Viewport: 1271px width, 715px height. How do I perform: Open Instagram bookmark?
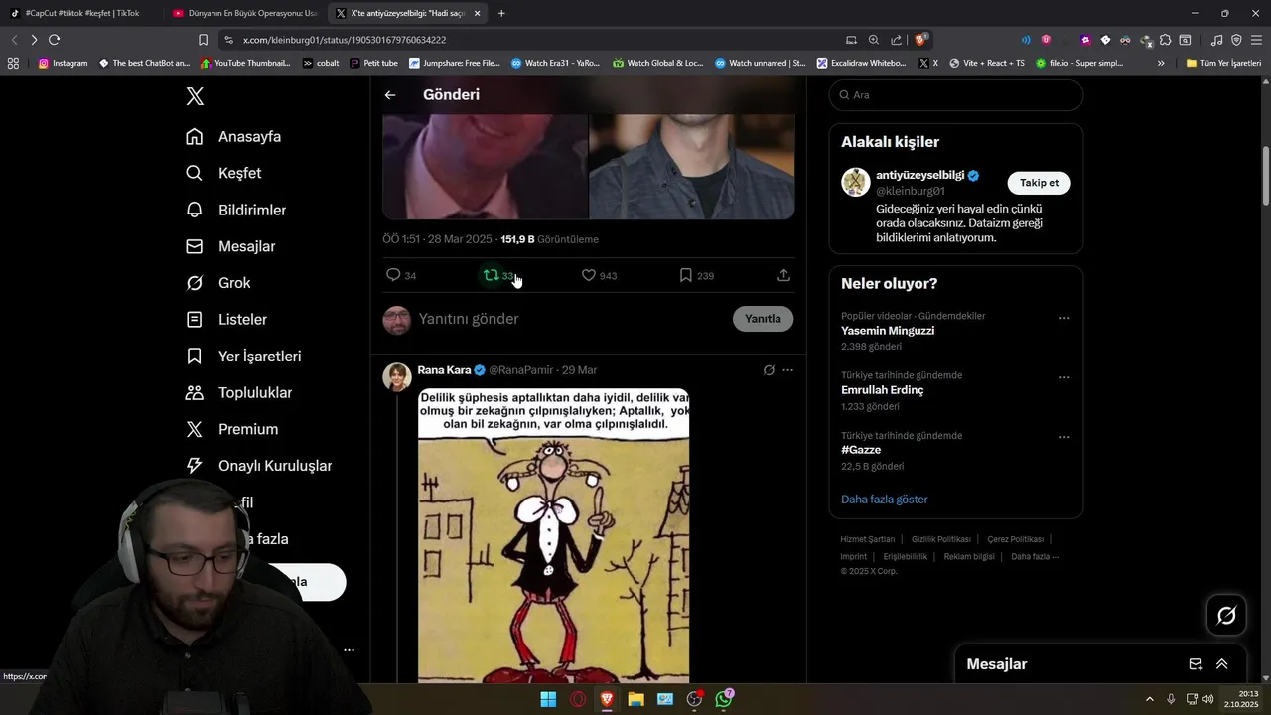click(x=63, y=63)
